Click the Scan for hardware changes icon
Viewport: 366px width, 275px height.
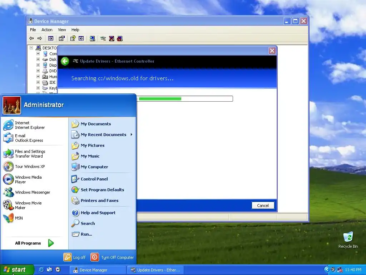click(x=93, y=38)
